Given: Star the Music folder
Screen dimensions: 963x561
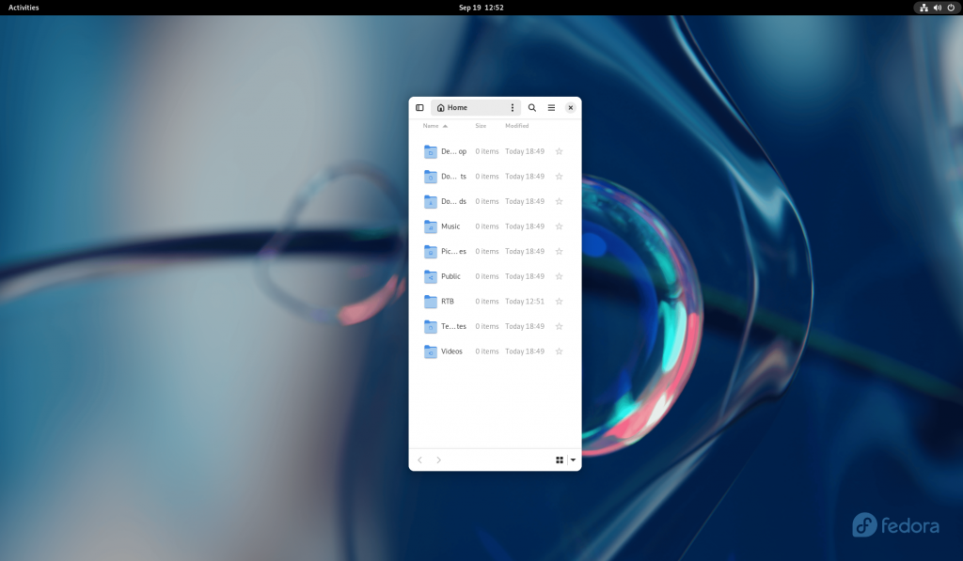Looking at the screenshot, I should point(559,226).
